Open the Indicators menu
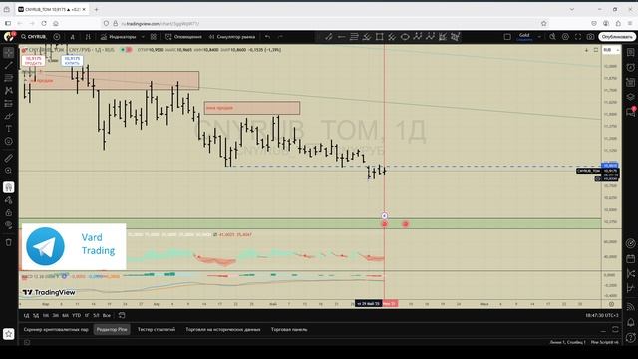Screen dimensions: 638x359 tap(118, 37)
